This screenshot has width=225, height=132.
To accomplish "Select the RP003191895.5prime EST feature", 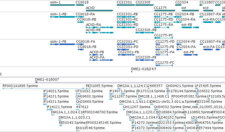I will tap(43, 89).
